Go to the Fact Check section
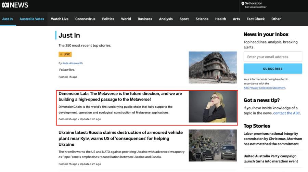This screenshot has height=172, width=308. tap(256, 19)
